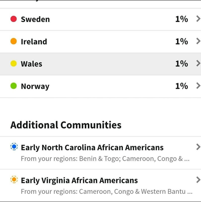
Task: Select the Sweden region label
Action: (x=35, y=19)
